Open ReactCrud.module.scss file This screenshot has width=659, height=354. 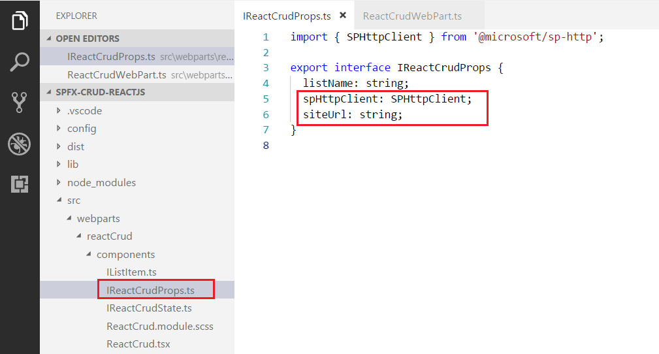(x=159, y=326)
